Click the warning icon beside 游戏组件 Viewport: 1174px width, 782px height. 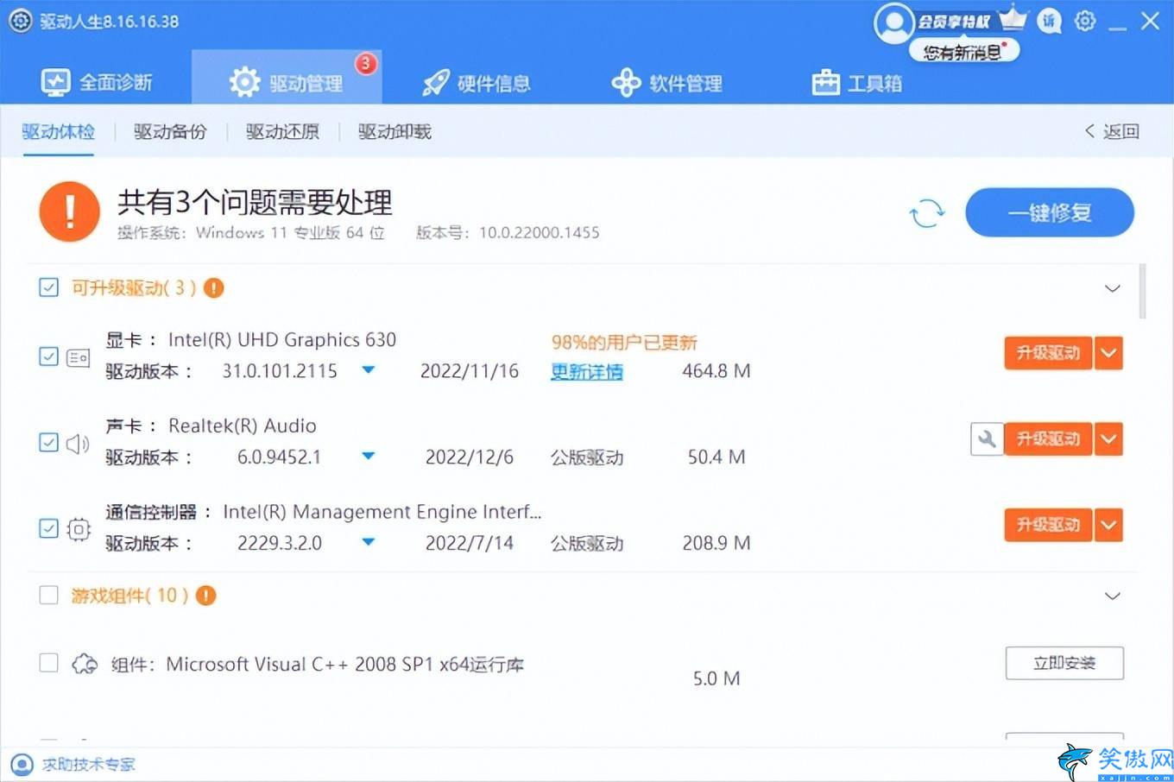(x=205, y=596)
